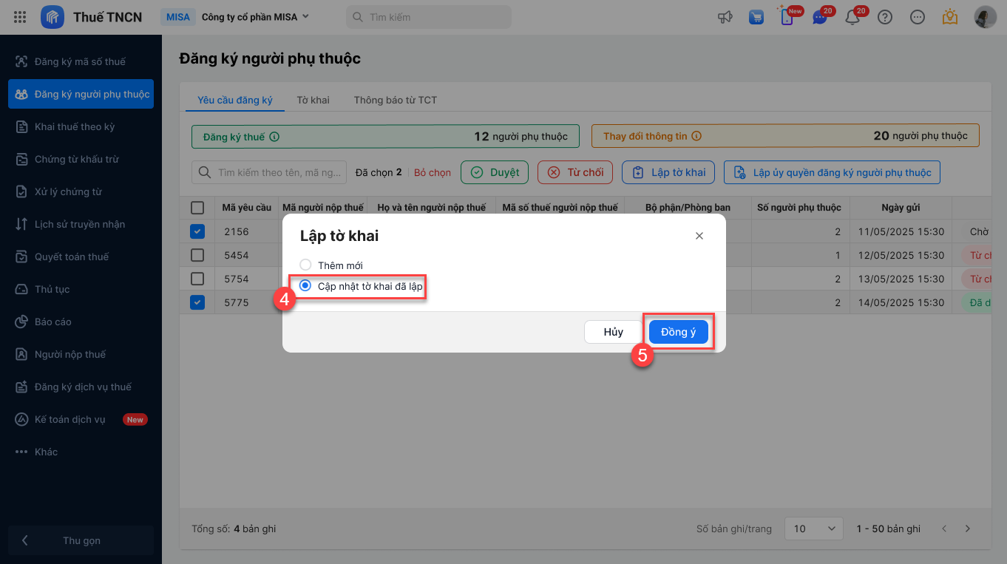
Task: Select the Thêm mới radio option
Action: click(x=305, y=265)
